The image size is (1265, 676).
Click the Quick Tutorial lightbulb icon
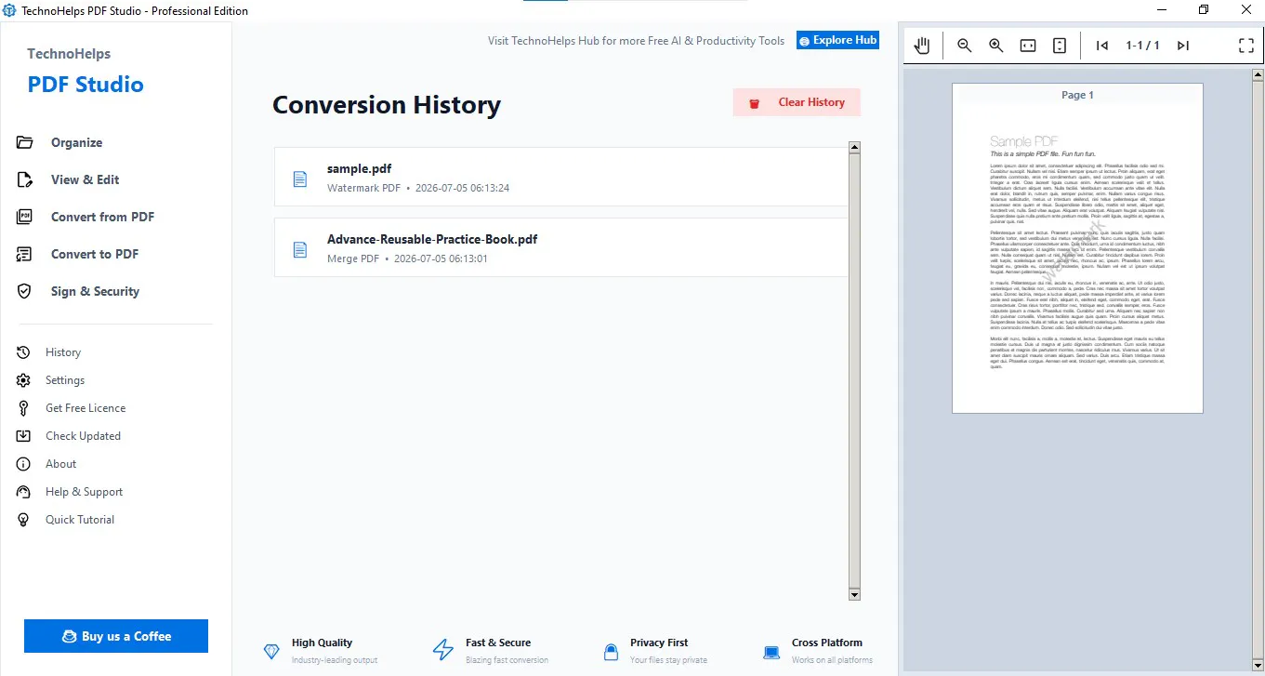(x=24, y=520)
